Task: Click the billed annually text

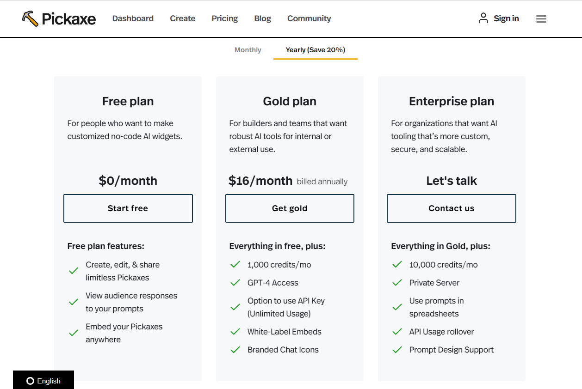Action: pyautogui.click(x=322, y=182)
